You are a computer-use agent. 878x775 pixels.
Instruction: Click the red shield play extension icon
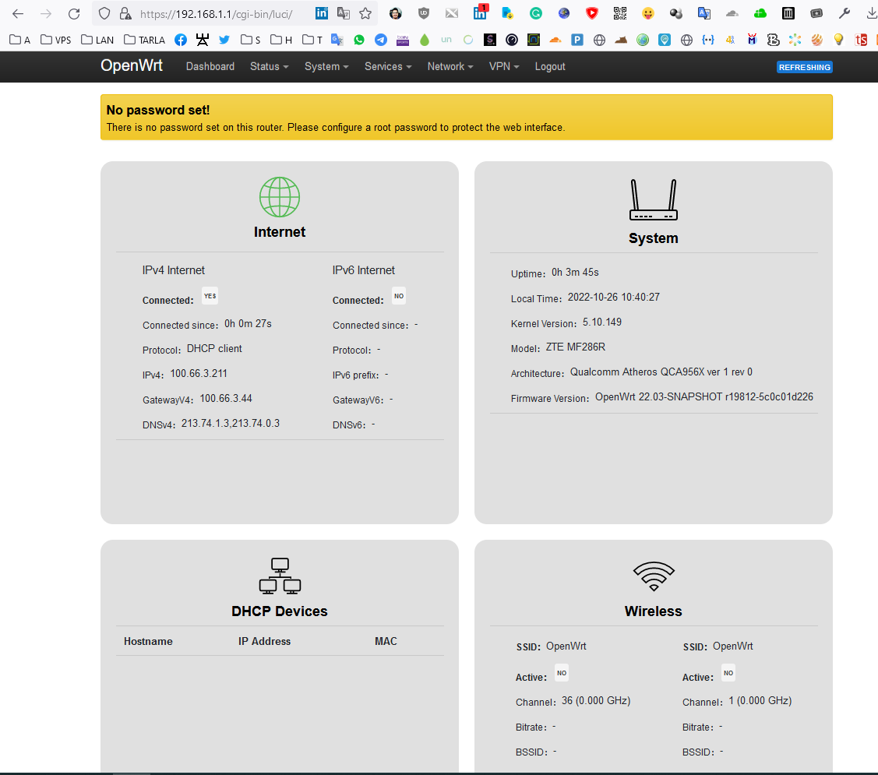(x=592, y=14)
